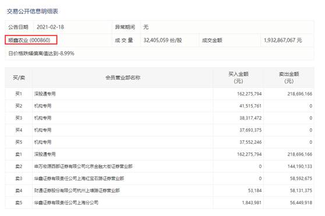Select the 买5 row label

(x=19, y=142)
